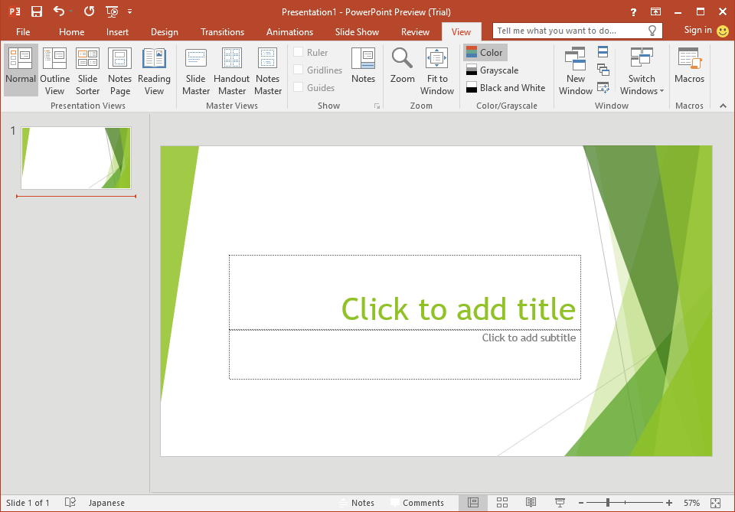Select the Grayscale color mode

pos(498,70)
